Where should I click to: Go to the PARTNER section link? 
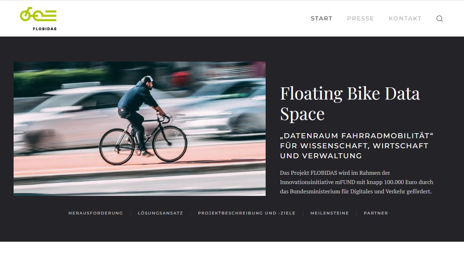(376, 213)
